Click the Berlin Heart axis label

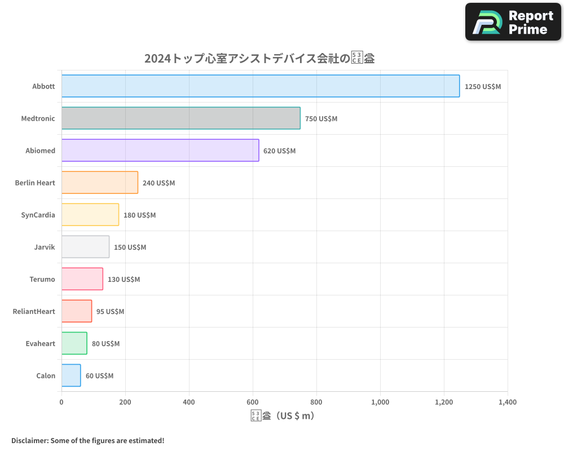coord(35,183)
